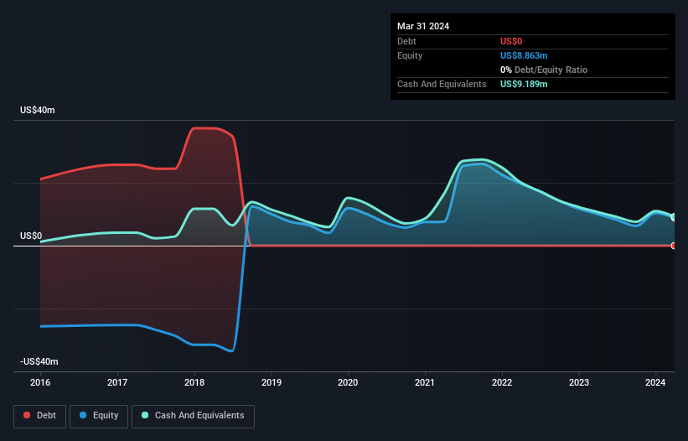The height and width of the screenshot is (441, 688).
Task: Select the 2024 x-axis label
Action: point(655,382)
